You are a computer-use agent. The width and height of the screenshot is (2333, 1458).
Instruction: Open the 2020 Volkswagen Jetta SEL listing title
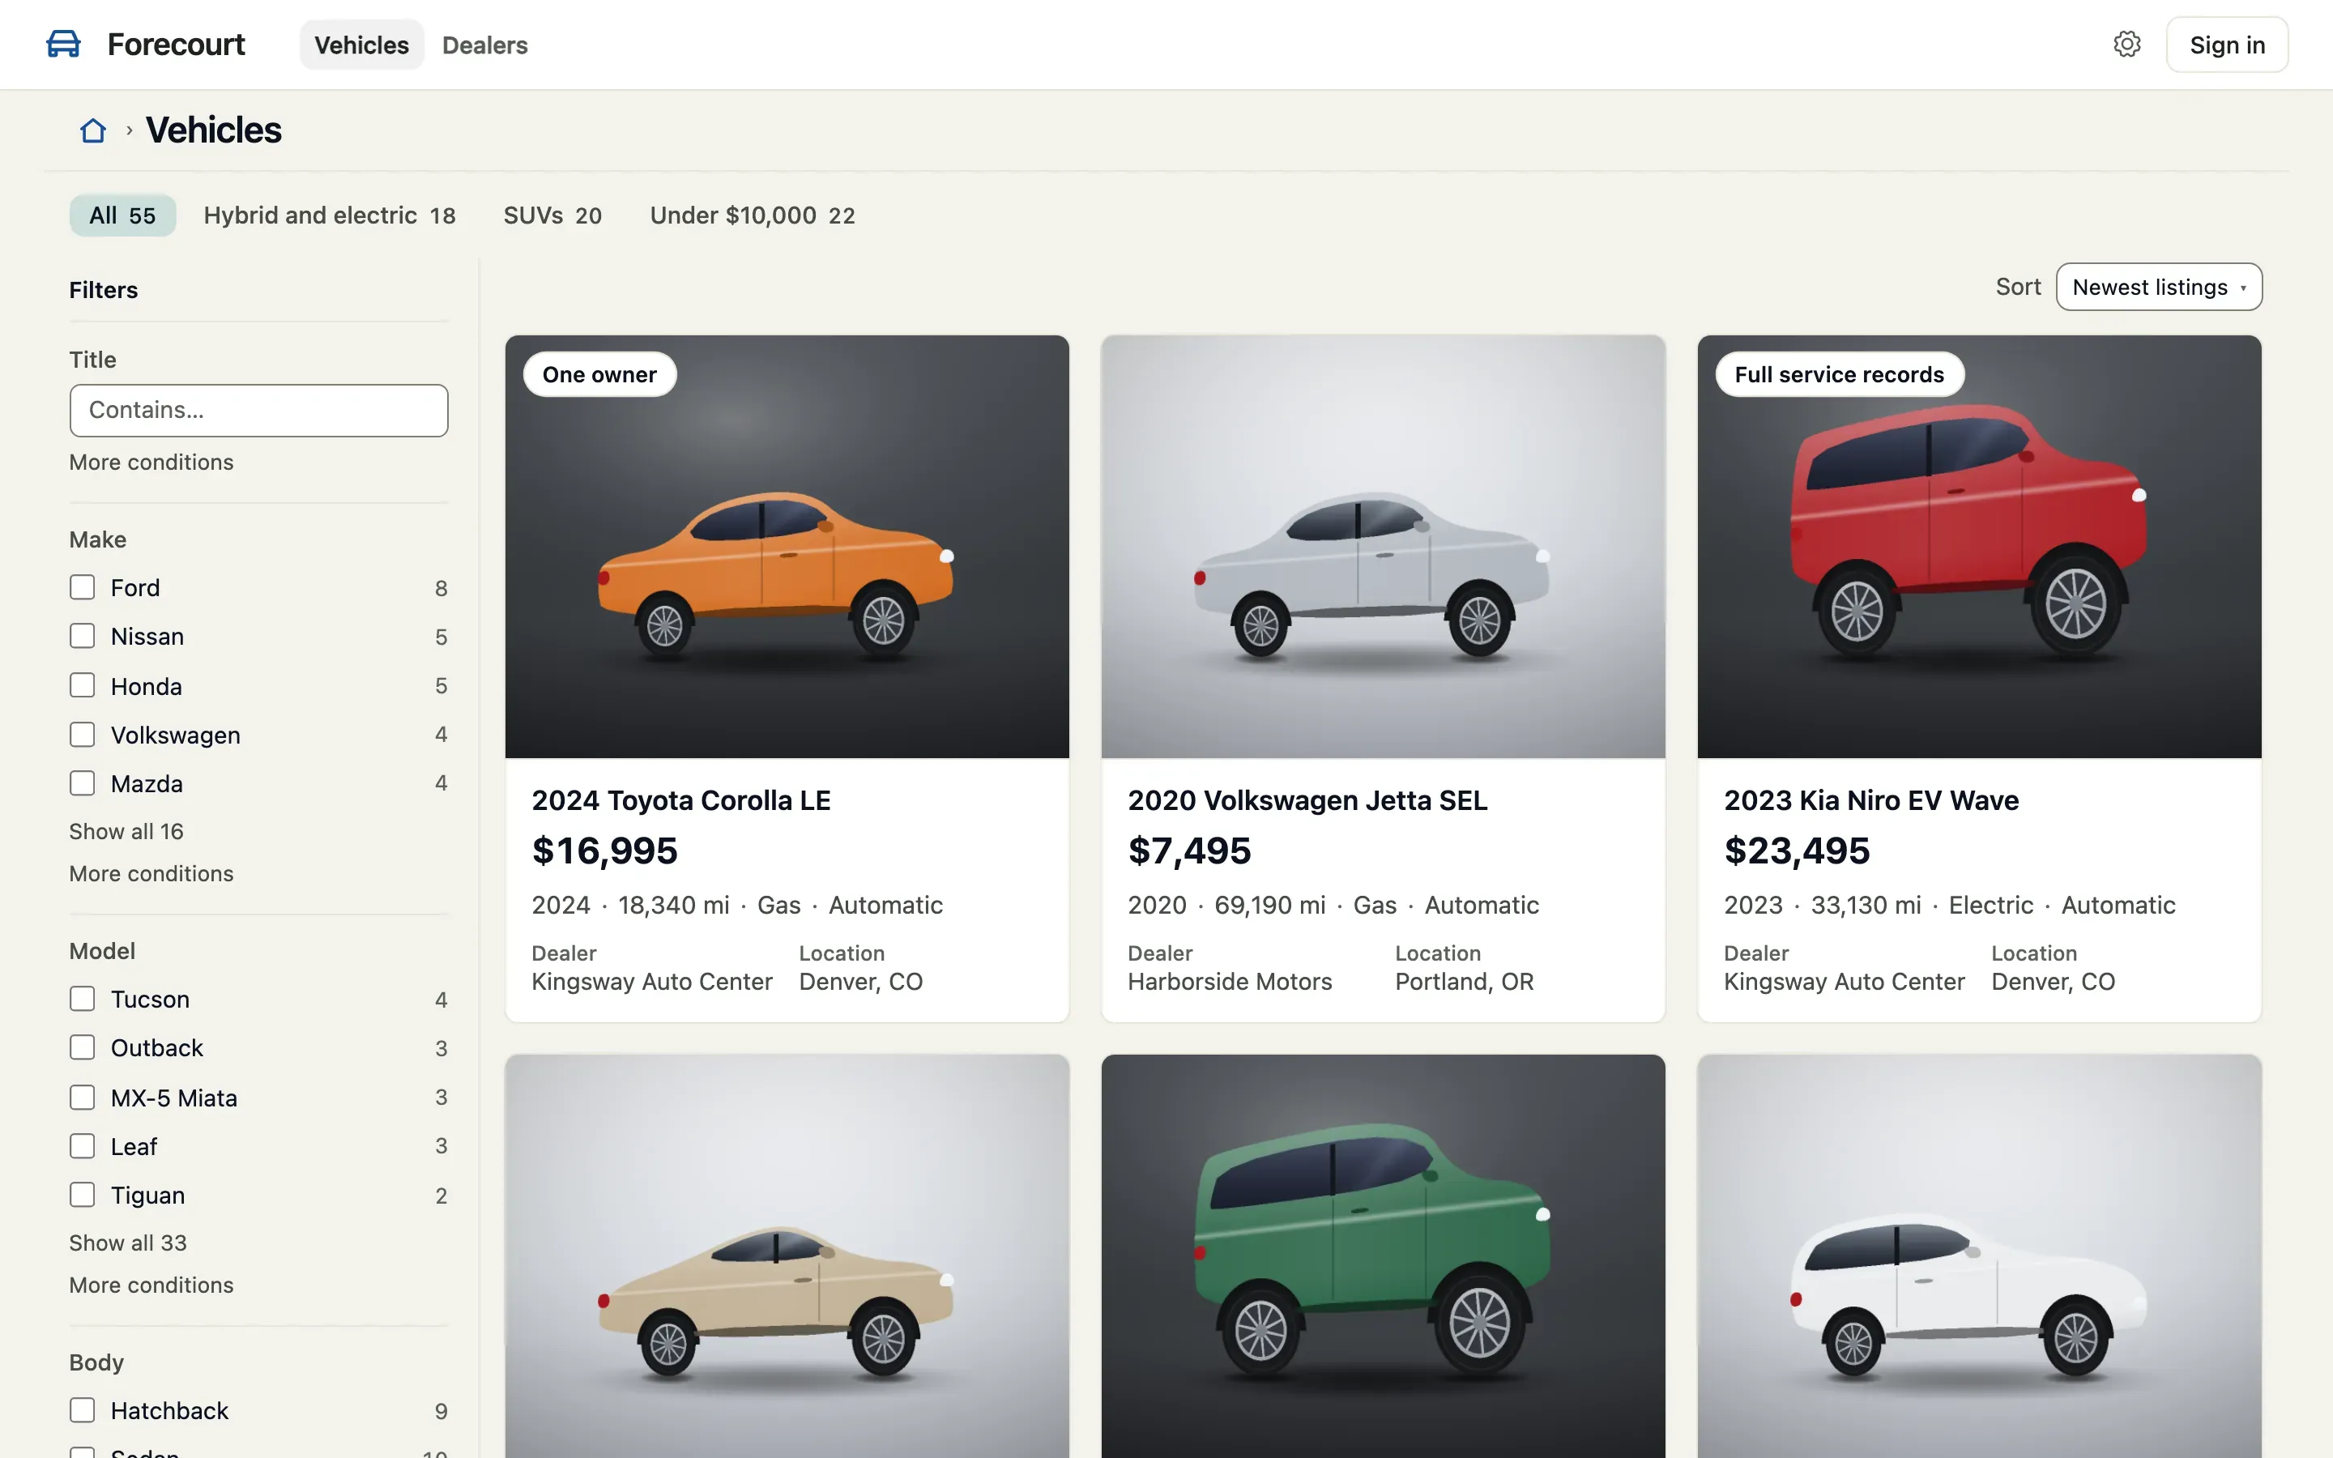[1307, 800]
